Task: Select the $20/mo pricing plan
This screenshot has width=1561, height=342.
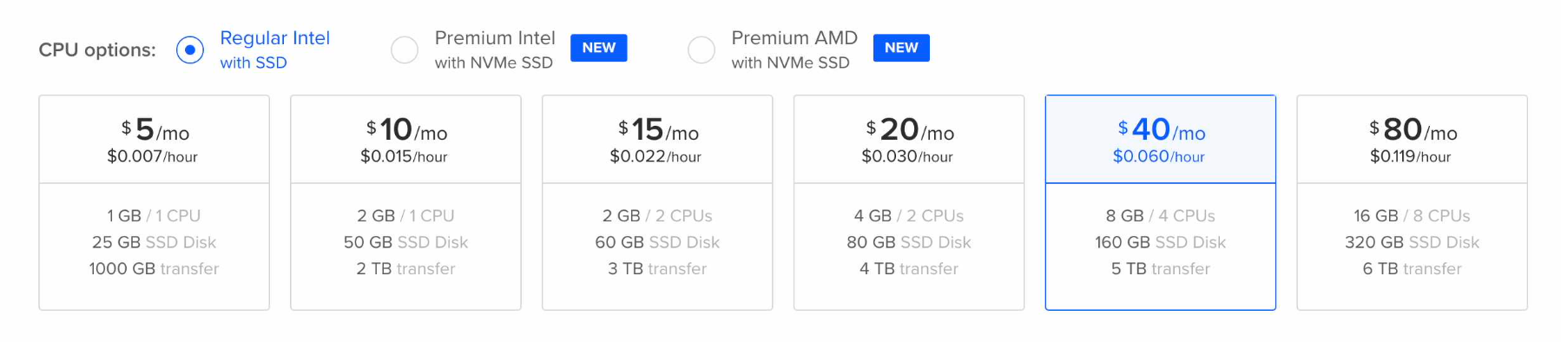Action: 909,202
